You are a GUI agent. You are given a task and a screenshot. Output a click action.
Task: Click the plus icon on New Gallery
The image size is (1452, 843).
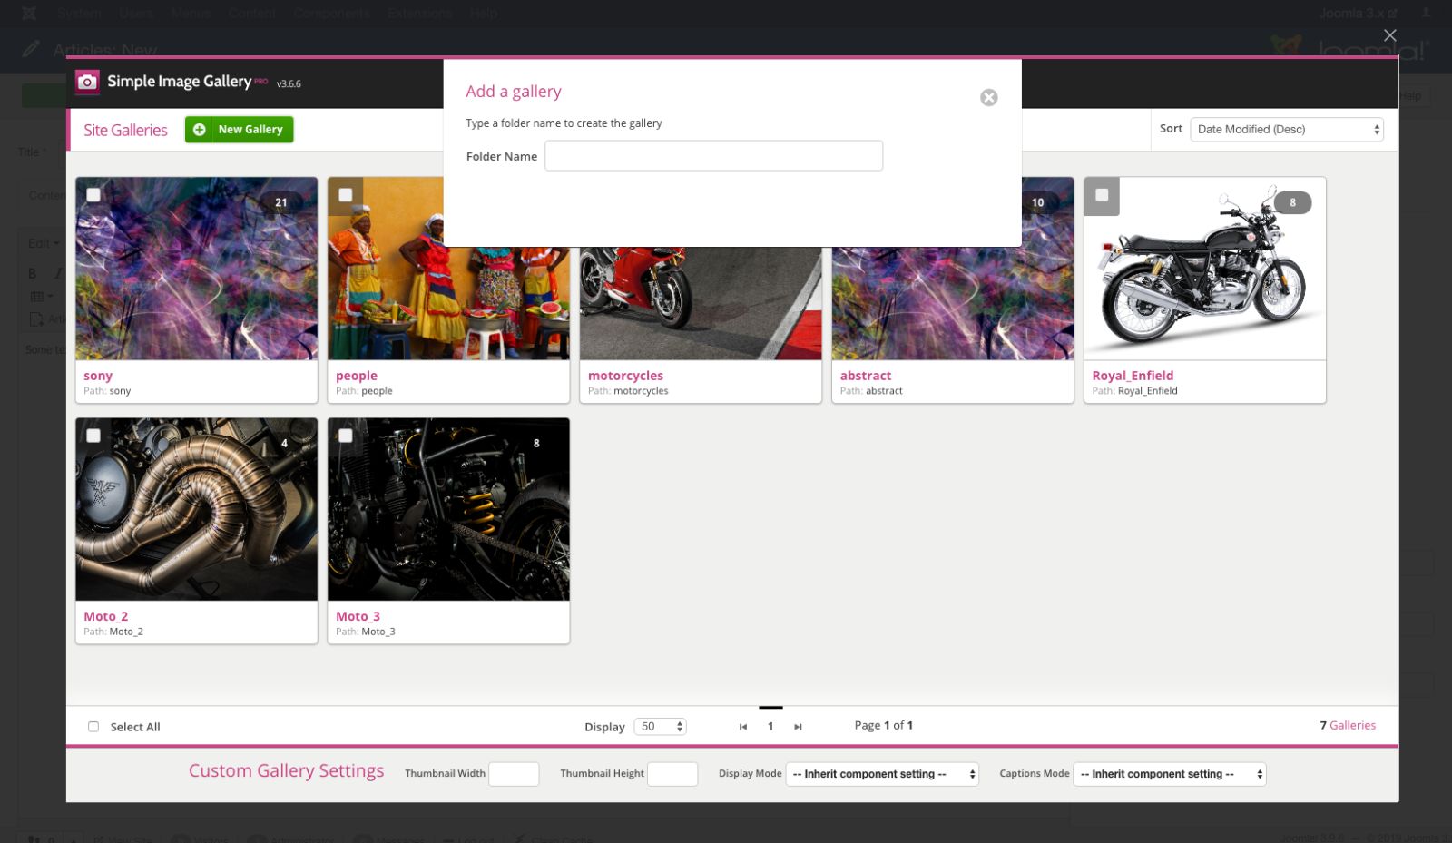coord(200,130)
